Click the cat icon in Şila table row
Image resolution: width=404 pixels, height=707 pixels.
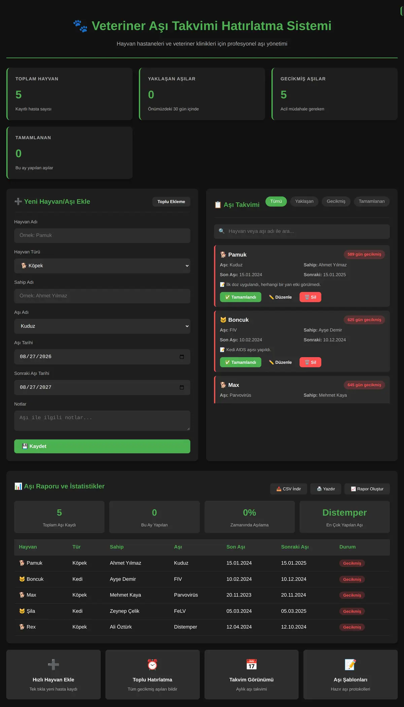tap(22, 611)
